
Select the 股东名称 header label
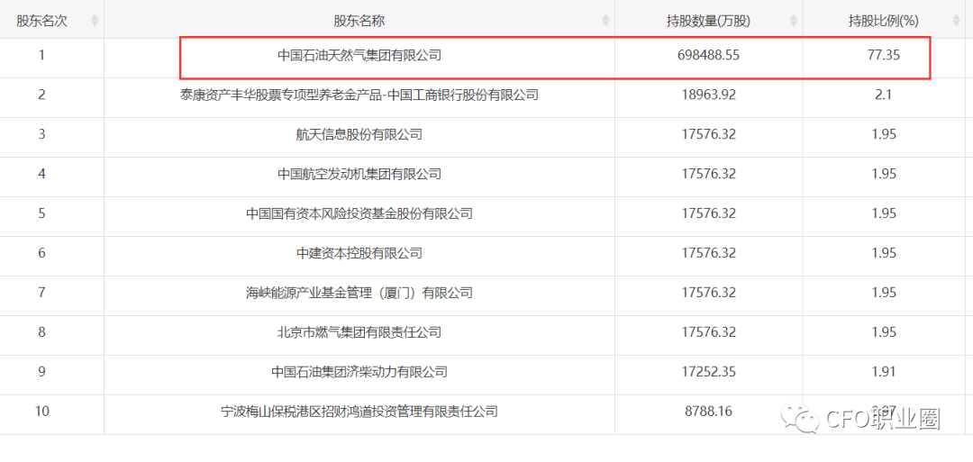[x=359, y=21]
